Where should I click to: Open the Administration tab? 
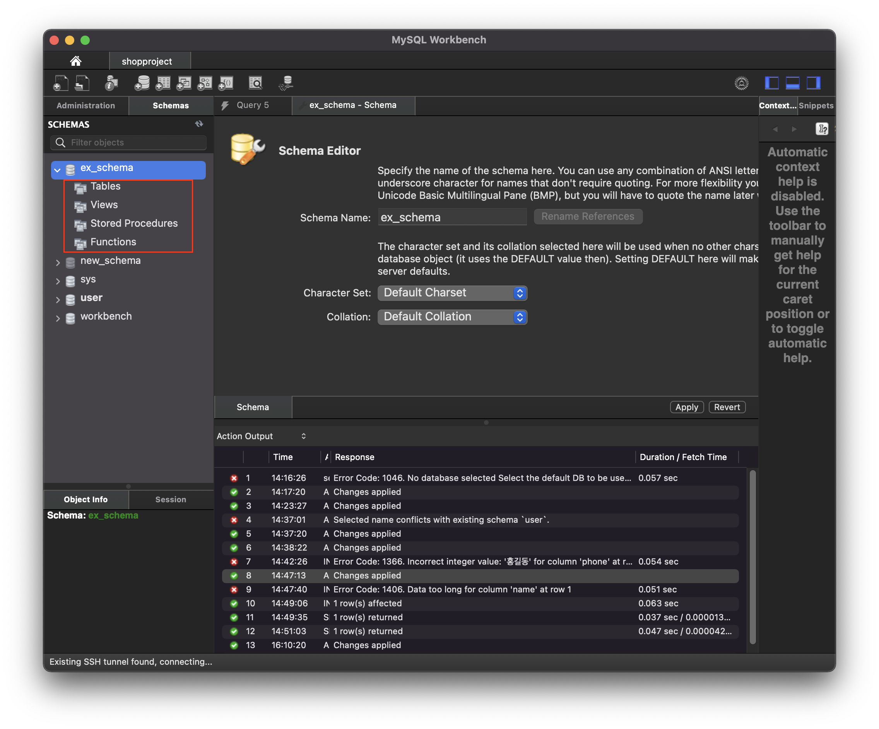[x=86, y=106]
